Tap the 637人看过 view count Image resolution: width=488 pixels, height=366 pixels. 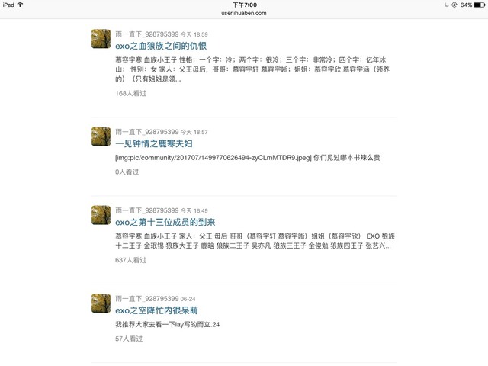pos(130,260)
